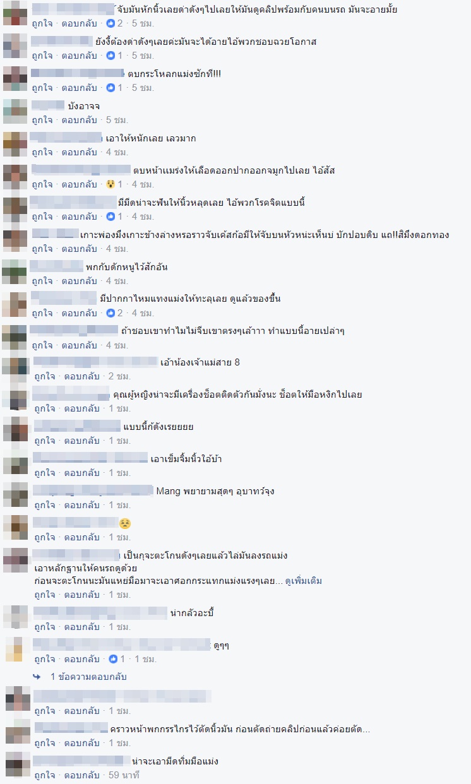The width and height of the screenshot is (471, 784).
Task: Open like reaction icon on 'ยังจี้ต้องด่าดังๆ' comment
Action: (111, 56)
